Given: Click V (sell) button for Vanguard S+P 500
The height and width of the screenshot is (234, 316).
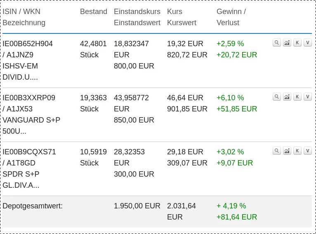Looking at the screenshot, I should 308,97.
